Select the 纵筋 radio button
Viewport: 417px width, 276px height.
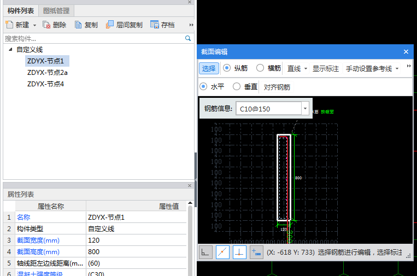click(x=227, y=68)
